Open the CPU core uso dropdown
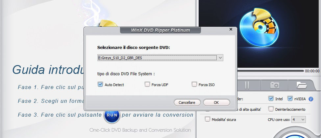Image resolution: width=321 pixels, height=138 pixels. click(x=298, y=119)
